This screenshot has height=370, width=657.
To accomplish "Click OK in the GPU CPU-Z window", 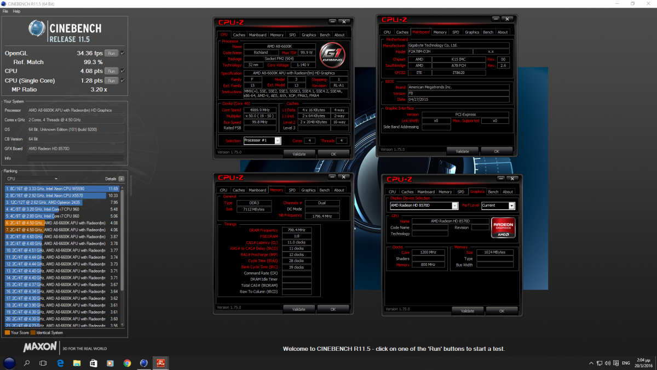I will pyautogui.click(x=502, y=311).
